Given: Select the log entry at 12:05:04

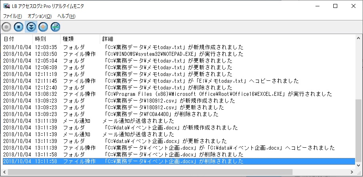Looking at the screenshot, I should pos(179,61).
